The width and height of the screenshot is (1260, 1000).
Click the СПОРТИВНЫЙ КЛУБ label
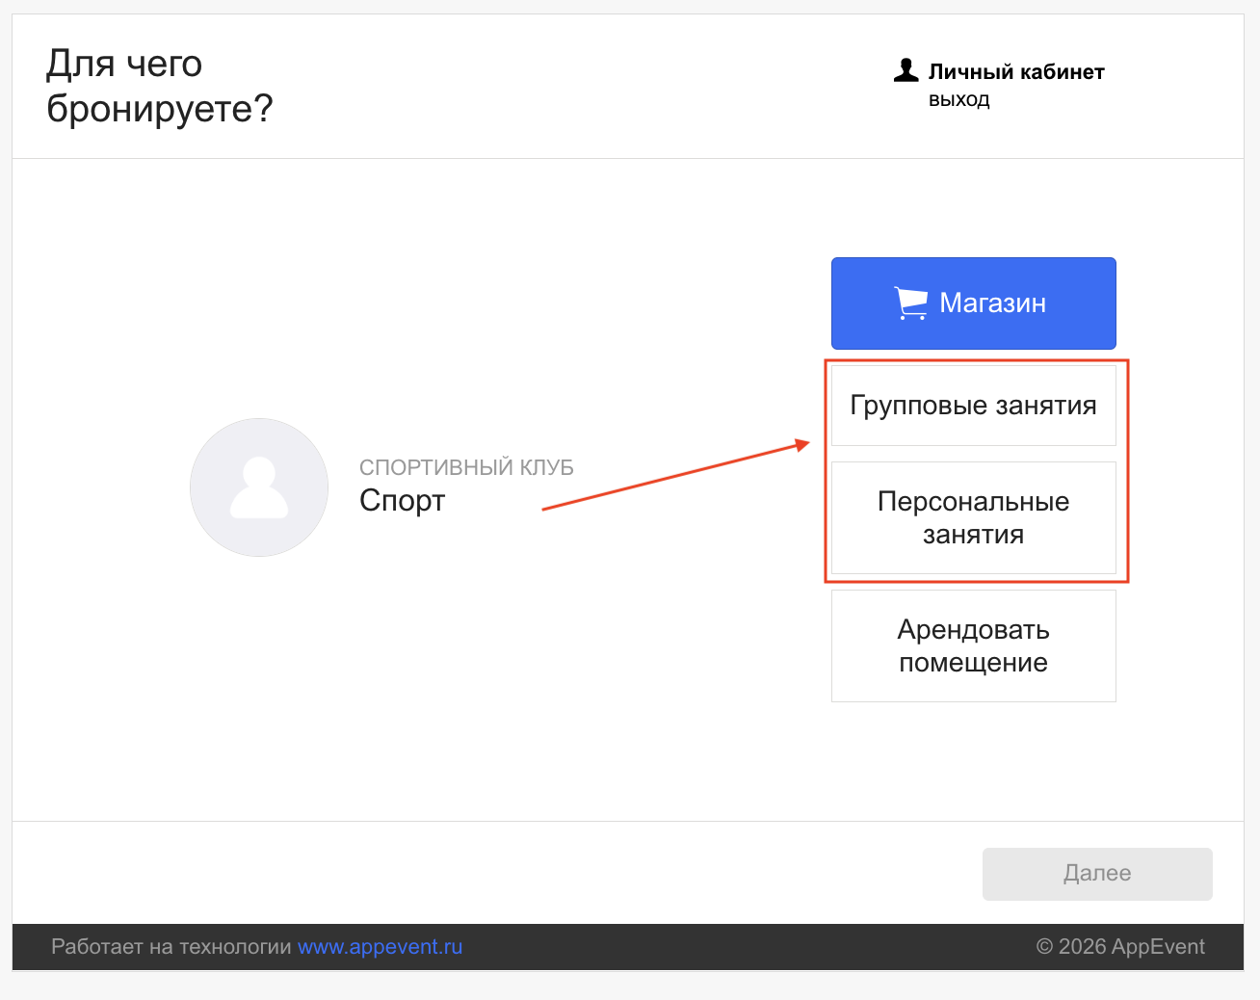point(466,467)
